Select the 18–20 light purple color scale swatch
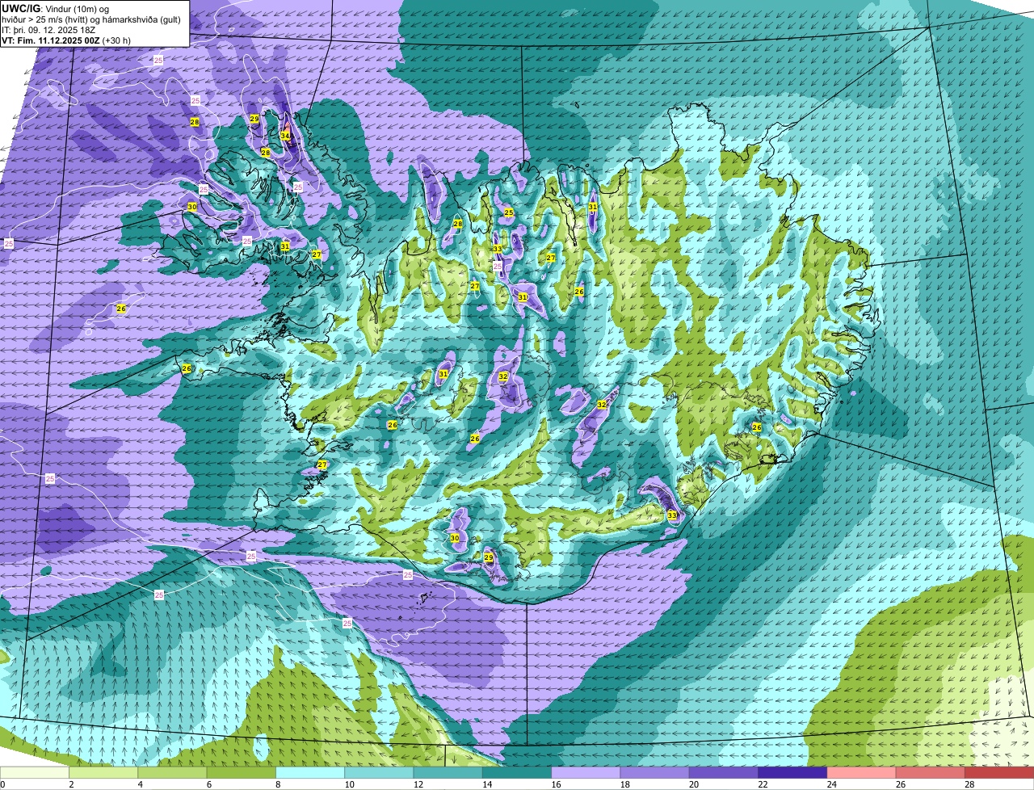This screenshot has width=1034, height=790. (x=655, y=773)
